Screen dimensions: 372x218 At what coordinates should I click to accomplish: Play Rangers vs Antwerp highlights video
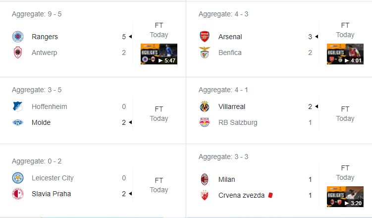coord(159,54)
